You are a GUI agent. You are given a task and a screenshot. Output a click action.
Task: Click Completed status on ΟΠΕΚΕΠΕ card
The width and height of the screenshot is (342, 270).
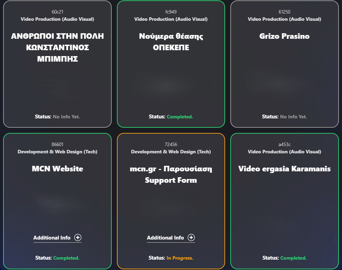point(180,117)
